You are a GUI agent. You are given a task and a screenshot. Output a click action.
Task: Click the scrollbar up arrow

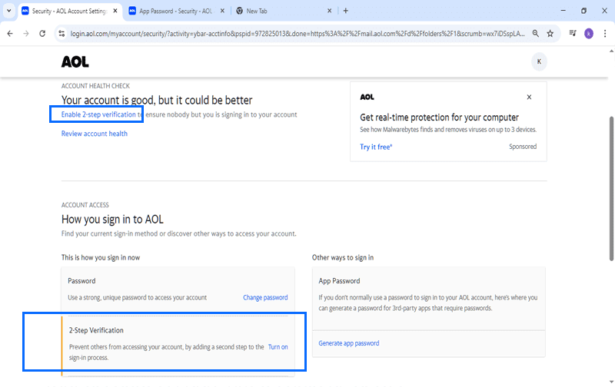[x=611, y=51]
